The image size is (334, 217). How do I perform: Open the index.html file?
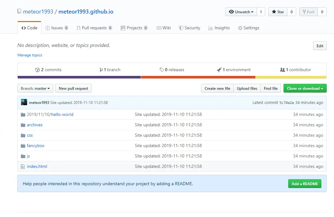coord(37,166)
